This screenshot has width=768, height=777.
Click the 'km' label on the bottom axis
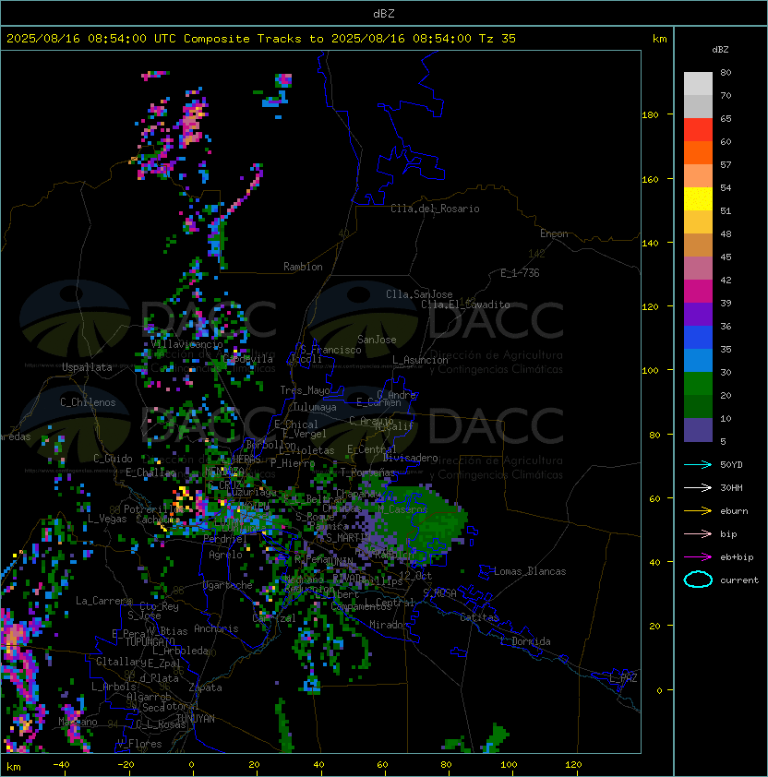tap(14, 767)
